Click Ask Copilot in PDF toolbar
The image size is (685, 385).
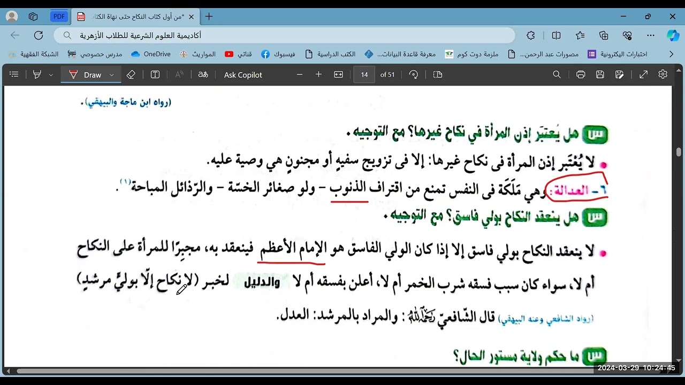point(243,75)
